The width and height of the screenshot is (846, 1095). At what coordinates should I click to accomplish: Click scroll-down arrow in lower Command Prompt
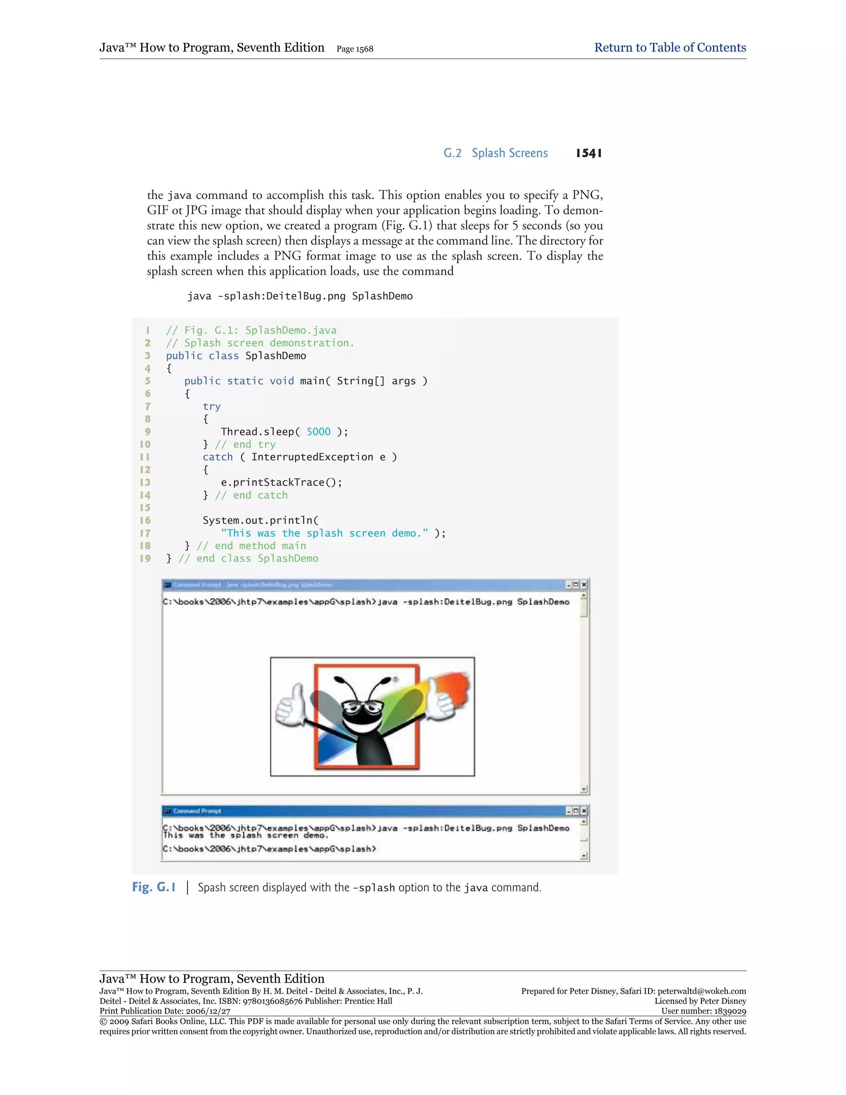(x=584, y=856)
